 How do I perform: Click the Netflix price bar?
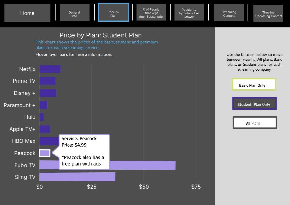(x=50, y=69)
